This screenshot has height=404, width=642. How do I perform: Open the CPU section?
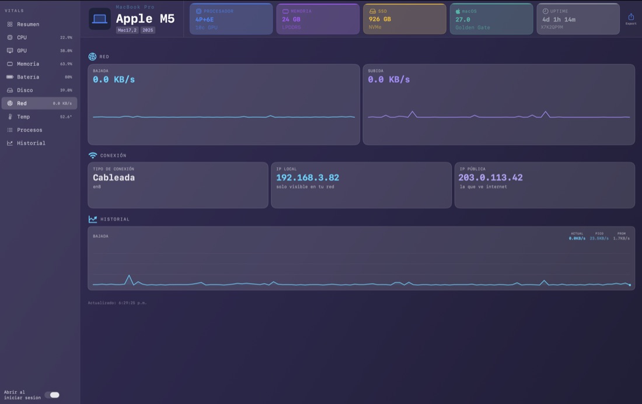point(39,37)
